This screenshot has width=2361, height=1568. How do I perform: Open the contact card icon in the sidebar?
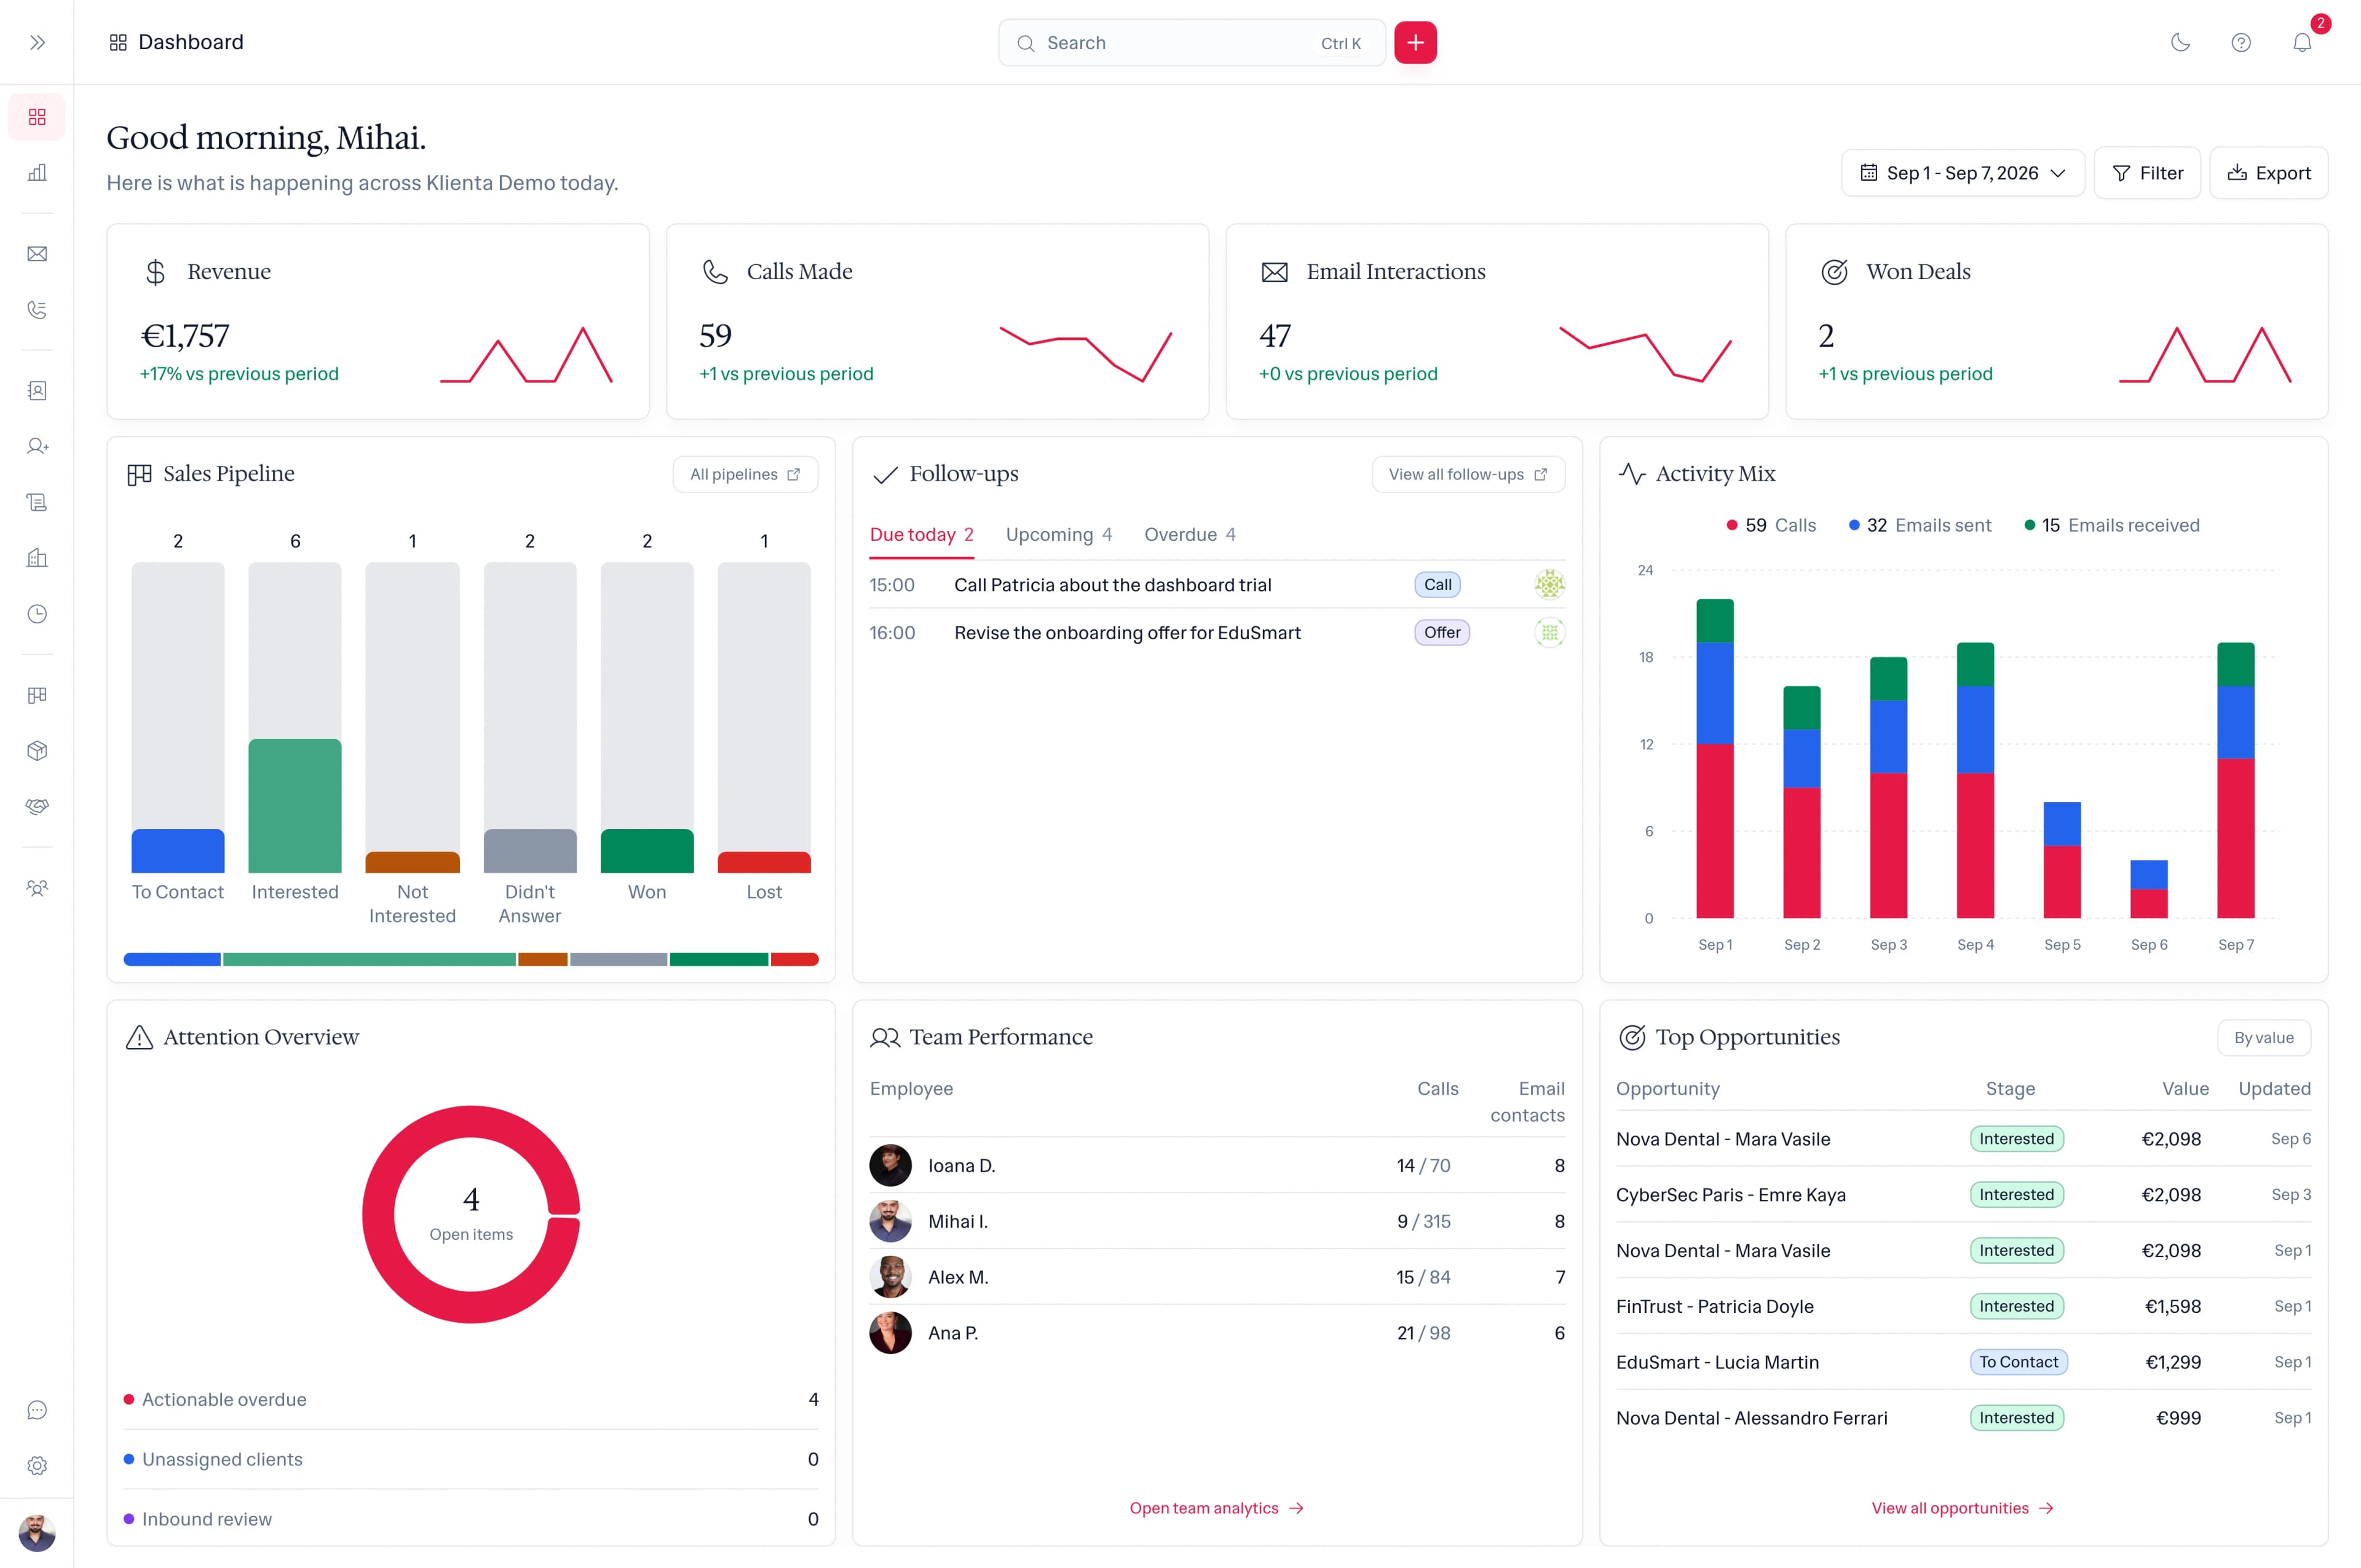coord(37,391)
